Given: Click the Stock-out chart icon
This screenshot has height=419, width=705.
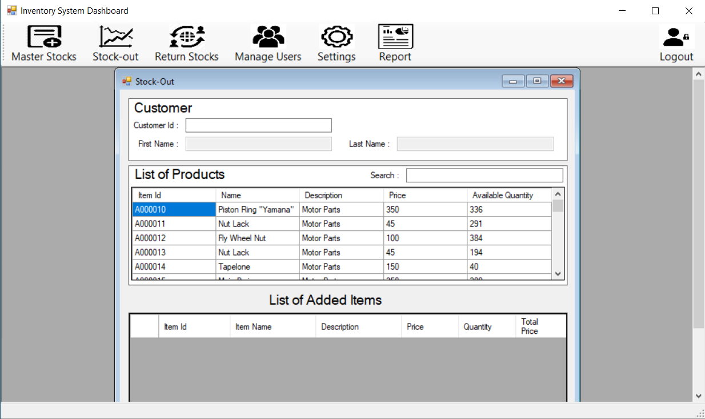Looking at the screenshot, I should click(115, 38).
